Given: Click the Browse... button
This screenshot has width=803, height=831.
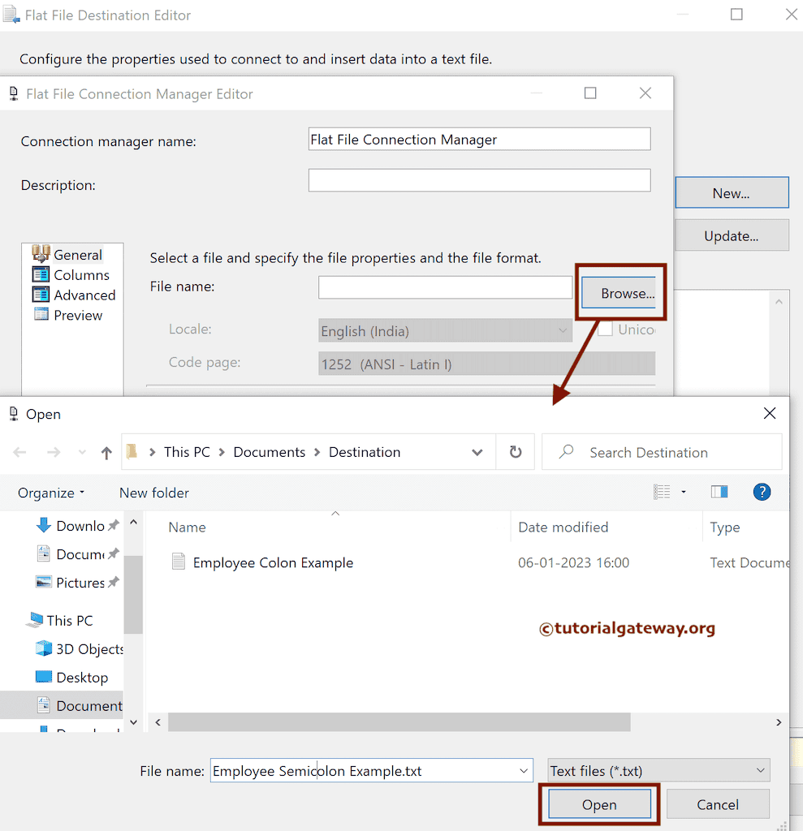Looking at the screenshot, I should pyautogui.click(x=619, y=292).
